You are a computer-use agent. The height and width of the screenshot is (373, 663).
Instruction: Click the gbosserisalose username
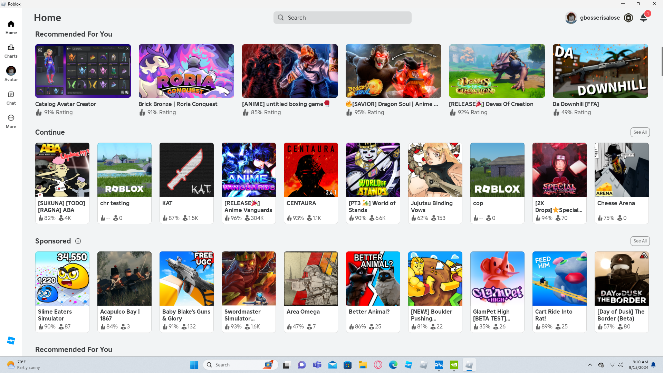(600, 18)
